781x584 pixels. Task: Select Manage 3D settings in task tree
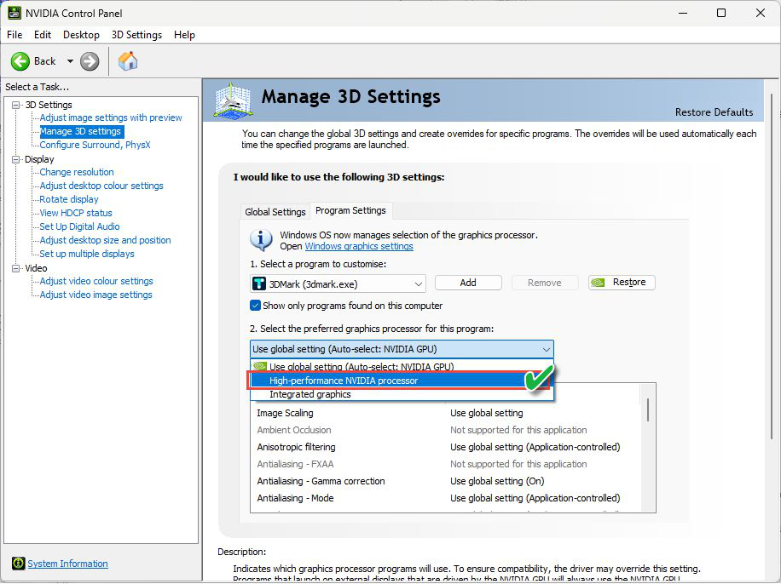(x=80, y=131)
